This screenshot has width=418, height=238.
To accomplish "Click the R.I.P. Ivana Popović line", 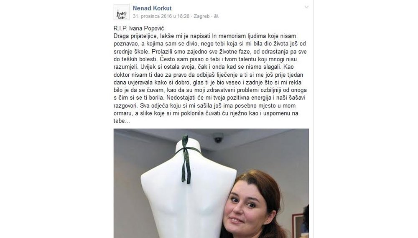I will (139, 28).
